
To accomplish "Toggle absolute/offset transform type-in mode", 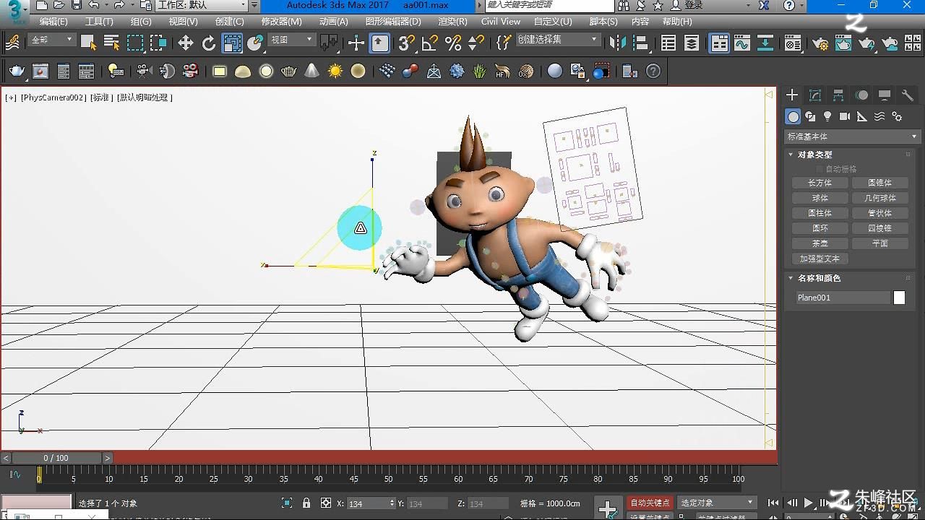I will tap(326, 503).
